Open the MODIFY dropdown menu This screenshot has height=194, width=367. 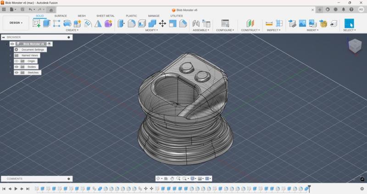[x=151, y=30]
